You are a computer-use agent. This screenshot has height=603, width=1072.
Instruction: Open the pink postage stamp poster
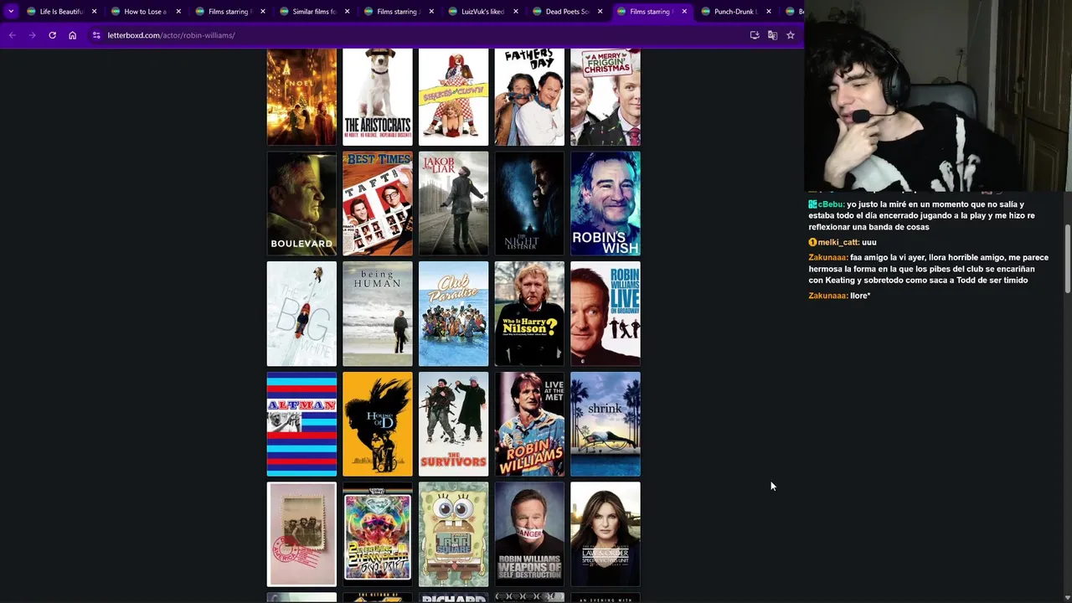pos(301,534)
